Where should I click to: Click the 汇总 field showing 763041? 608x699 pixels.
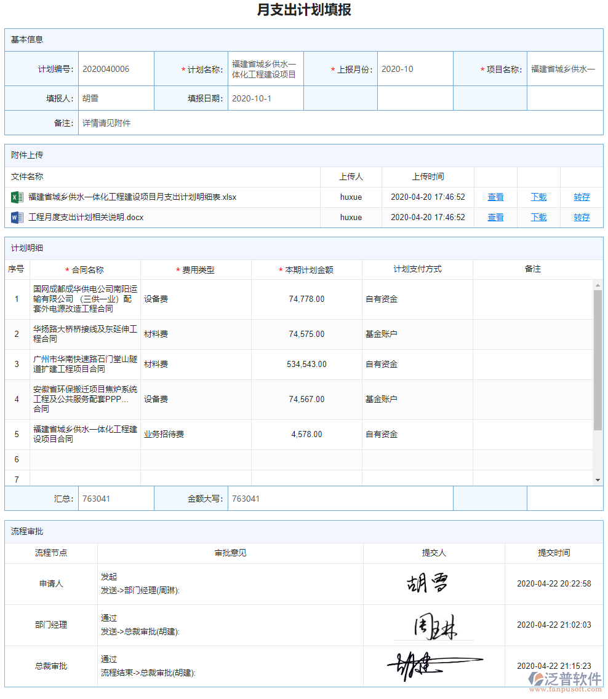click(116, 499)
